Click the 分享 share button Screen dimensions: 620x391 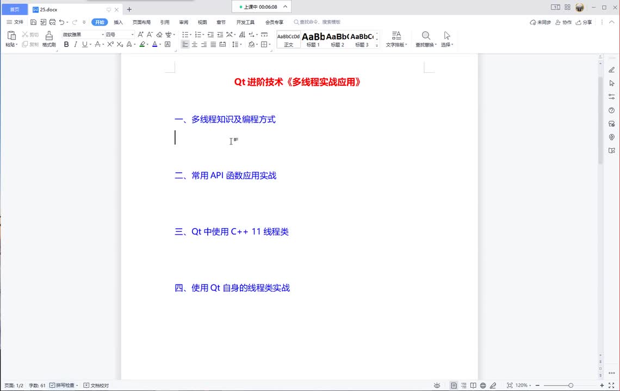(x=584, y=22)
